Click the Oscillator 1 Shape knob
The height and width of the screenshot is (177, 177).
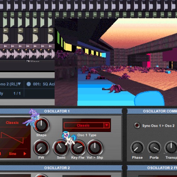tap(41, 125)
